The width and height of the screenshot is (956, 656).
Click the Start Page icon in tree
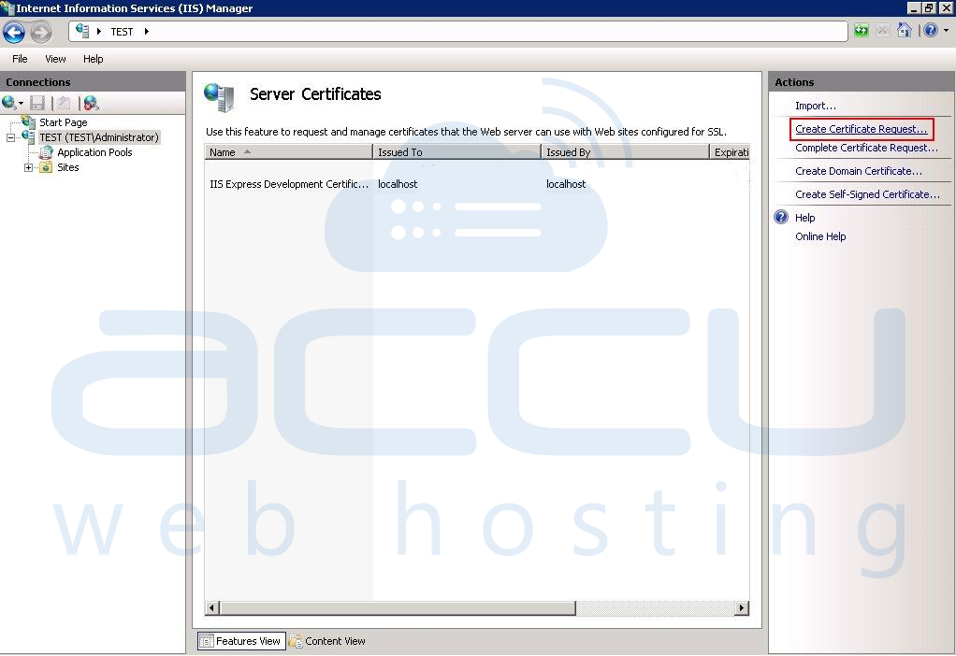(29, 121)
